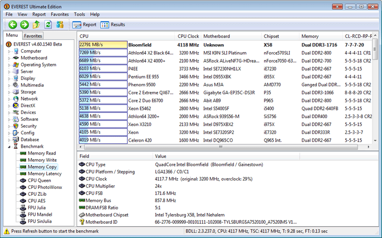382x238 pixels.
Task: Click the Memory Read RAM icon
Action: pyautogui.click(x=23, y=153)
